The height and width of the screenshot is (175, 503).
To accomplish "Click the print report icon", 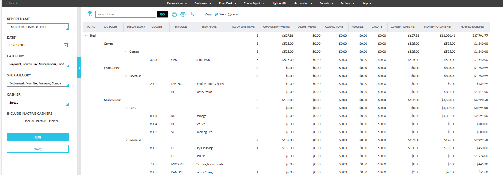I will tap(174, 14).
